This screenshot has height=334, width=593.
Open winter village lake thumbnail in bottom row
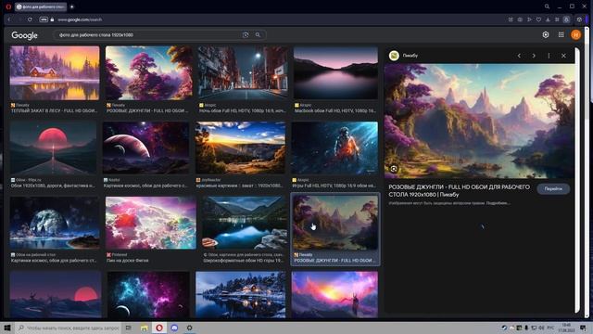click(x=241, y=295)
